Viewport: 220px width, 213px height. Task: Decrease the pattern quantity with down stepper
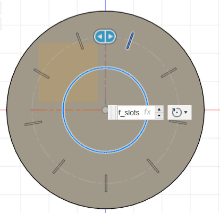[x=159, y=116]
